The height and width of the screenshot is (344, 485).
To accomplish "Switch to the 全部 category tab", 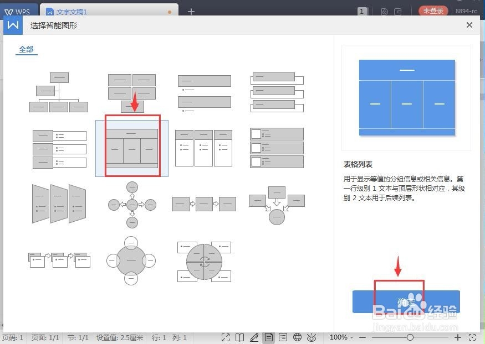I will 26,49.
